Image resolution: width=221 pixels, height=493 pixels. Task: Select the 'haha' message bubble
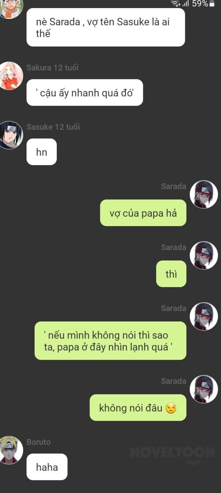pos(47,467)
